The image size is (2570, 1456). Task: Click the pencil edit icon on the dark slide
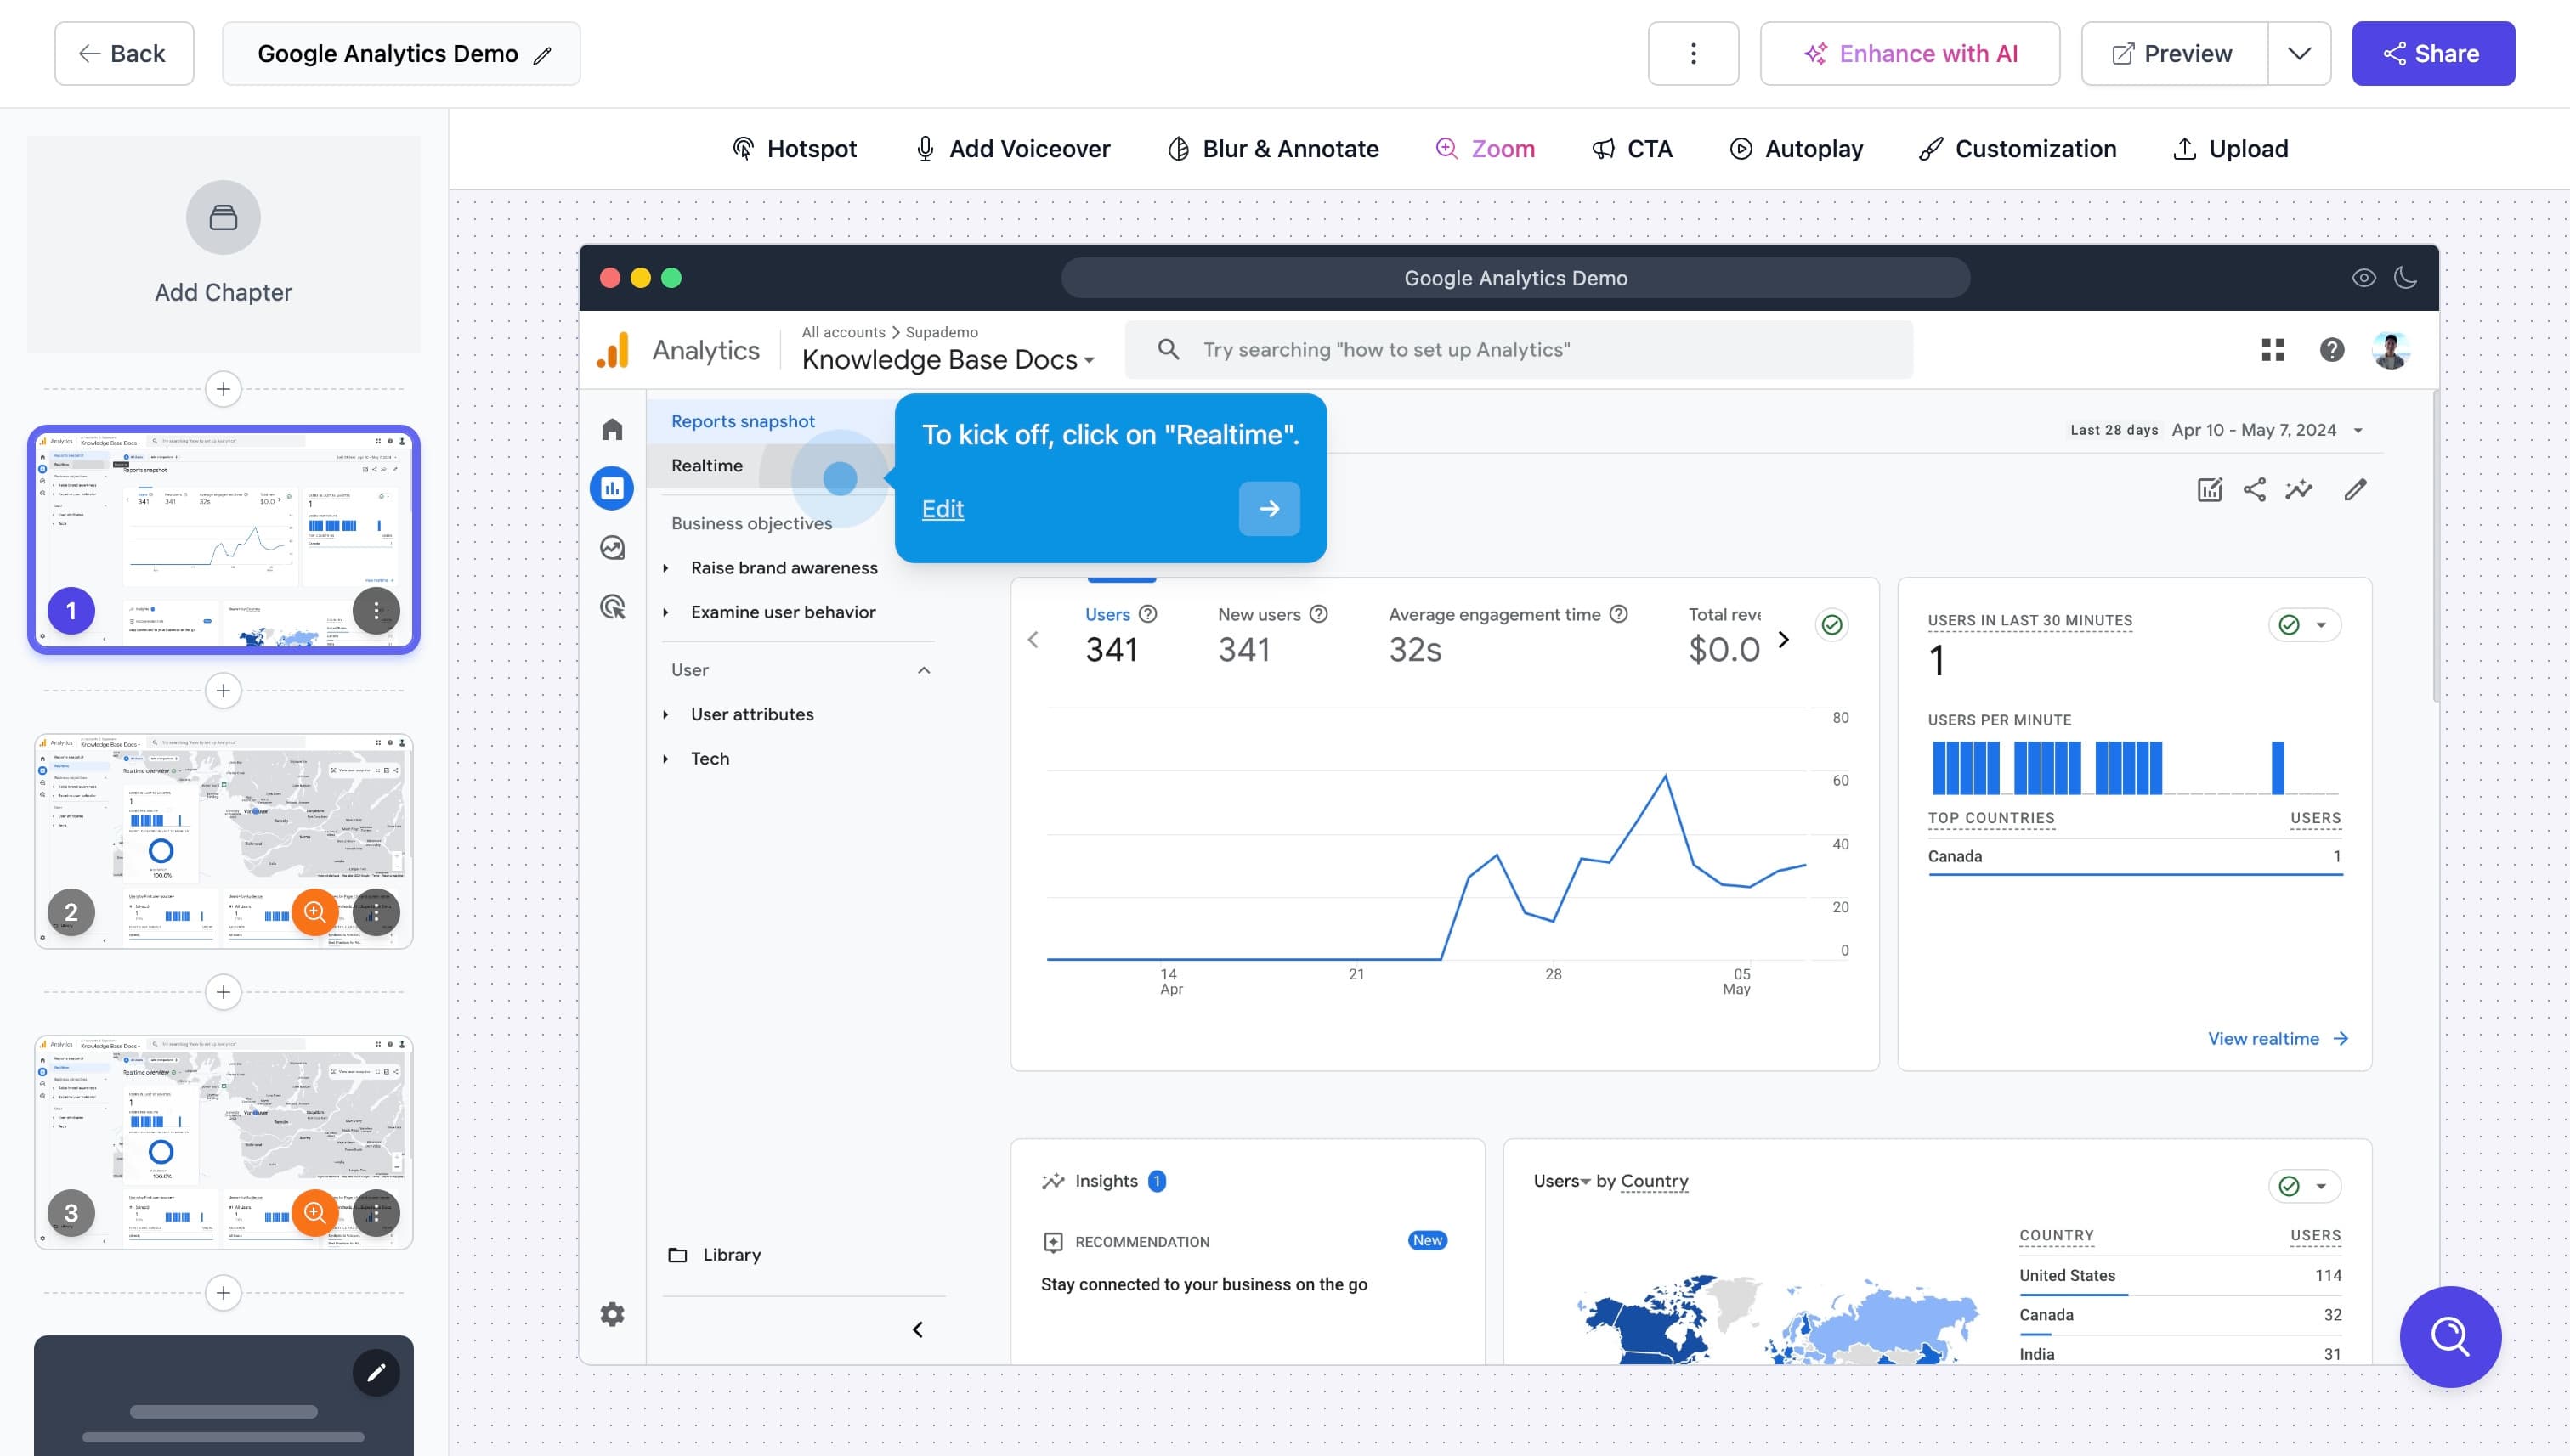376,1373
